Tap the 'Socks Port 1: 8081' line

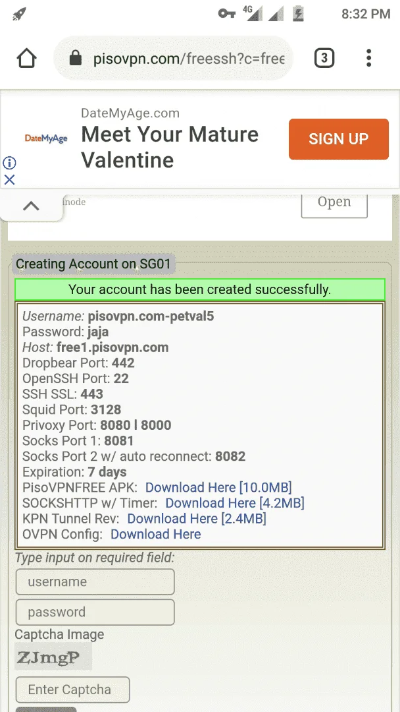(78, 440)
